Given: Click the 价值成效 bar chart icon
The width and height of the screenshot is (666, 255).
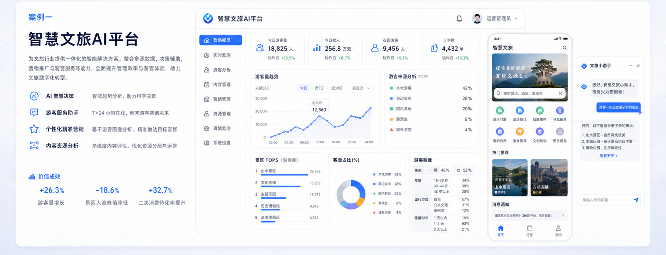Looking at the screenshot, I should tap(32, 176).
